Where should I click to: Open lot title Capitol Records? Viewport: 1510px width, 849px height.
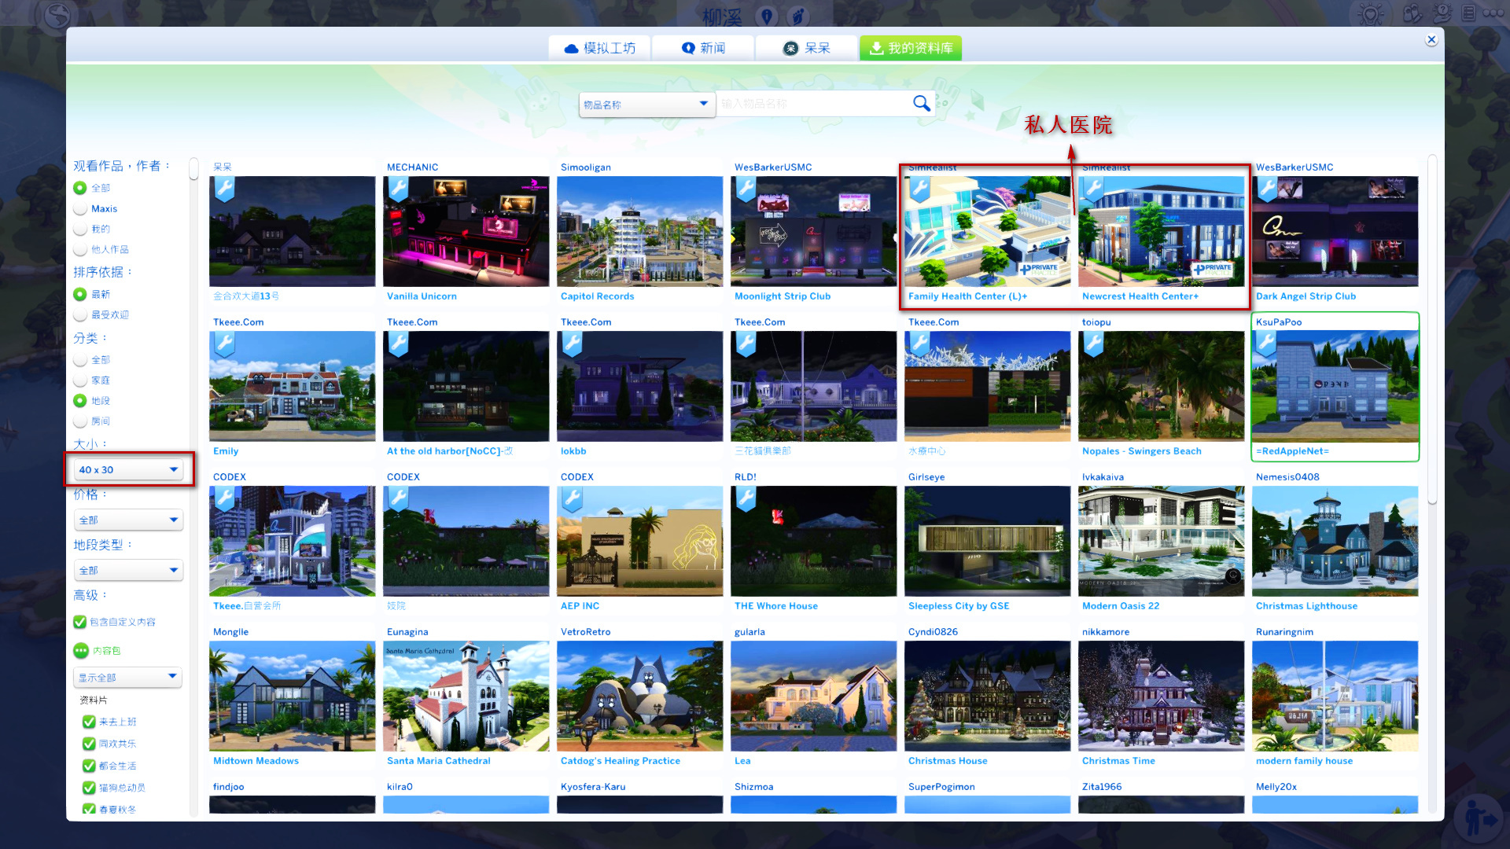597,296
